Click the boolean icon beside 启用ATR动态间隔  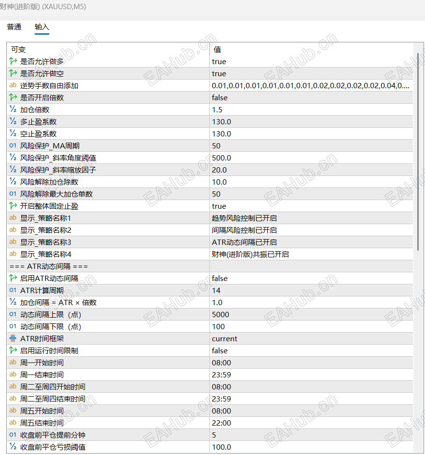(13, 278)
